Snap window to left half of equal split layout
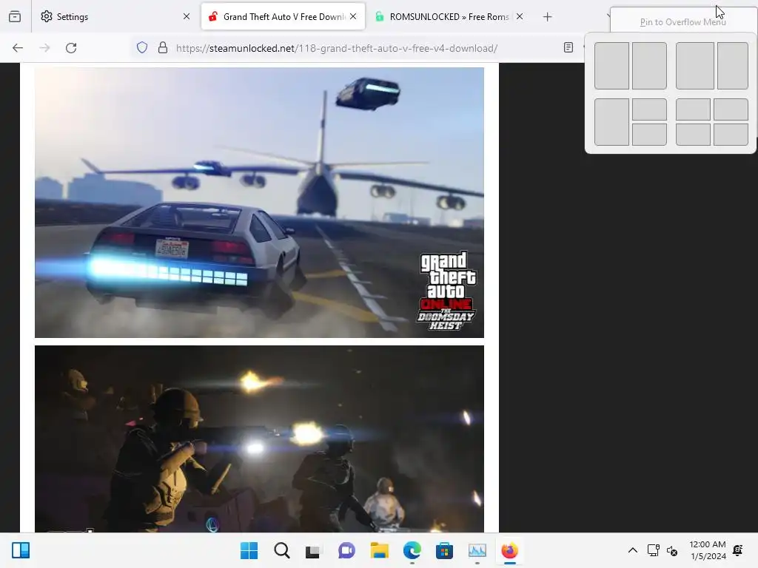758x568 pixels. (x=611, y=66)
